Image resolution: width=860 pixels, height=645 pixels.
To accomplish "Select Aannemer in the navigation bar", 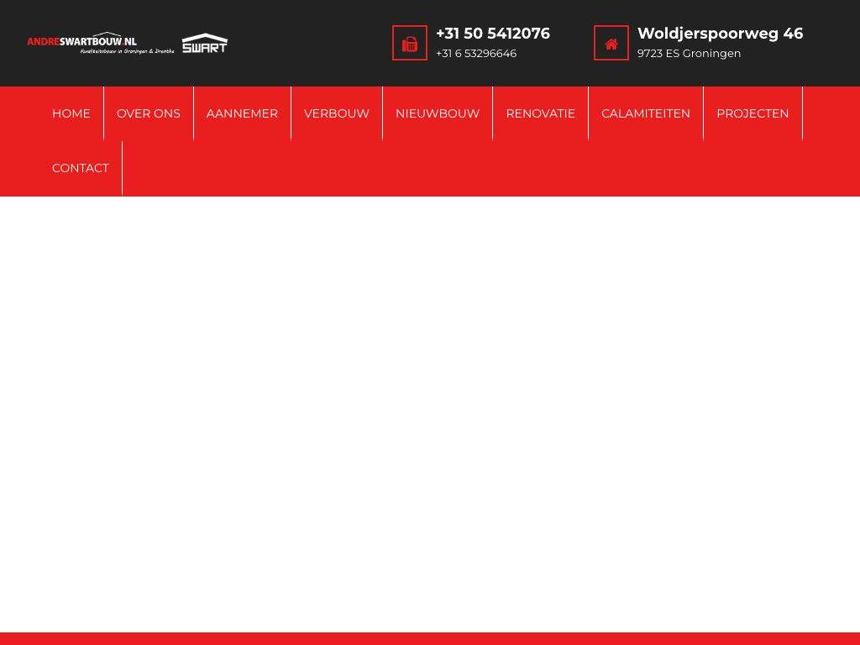I will tap(242, 113).
